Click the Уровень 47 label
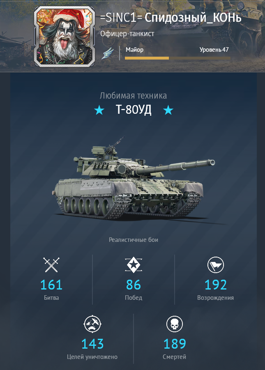This screenshot has height=370, width=265. [214, 50]
